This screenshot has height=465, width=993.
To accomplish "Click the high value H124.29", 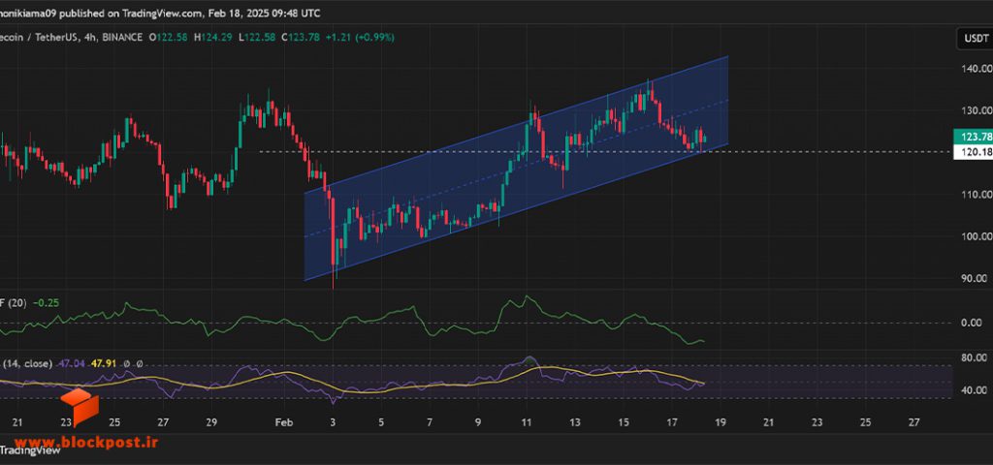I will click(212, 38).
